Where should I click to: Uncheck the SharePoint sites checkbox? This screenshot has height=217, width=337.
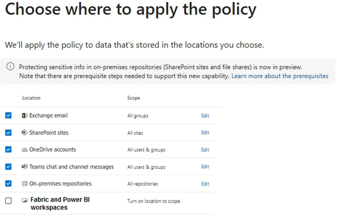coord(8,133)
